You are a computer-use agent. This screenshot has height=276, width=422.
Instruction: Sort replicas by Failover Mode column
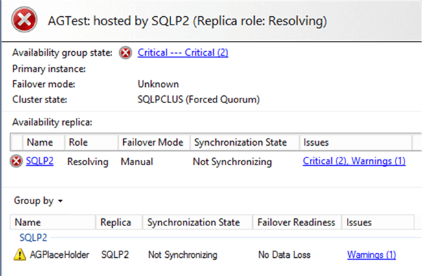tap(152, 142)
